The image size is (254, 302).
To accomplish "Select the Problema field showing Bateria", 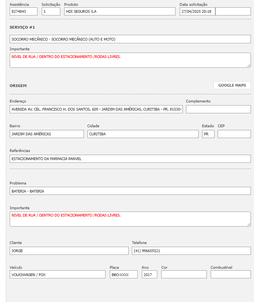I will click(130, 191).
